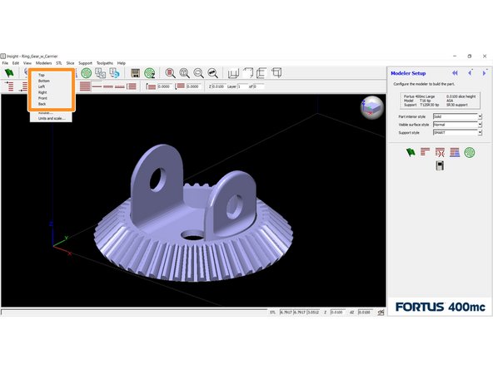Click the document with blue refresh arrow icon
This screenshot has height=369, width=493.
pyautogui.click(x=114, y=73)
